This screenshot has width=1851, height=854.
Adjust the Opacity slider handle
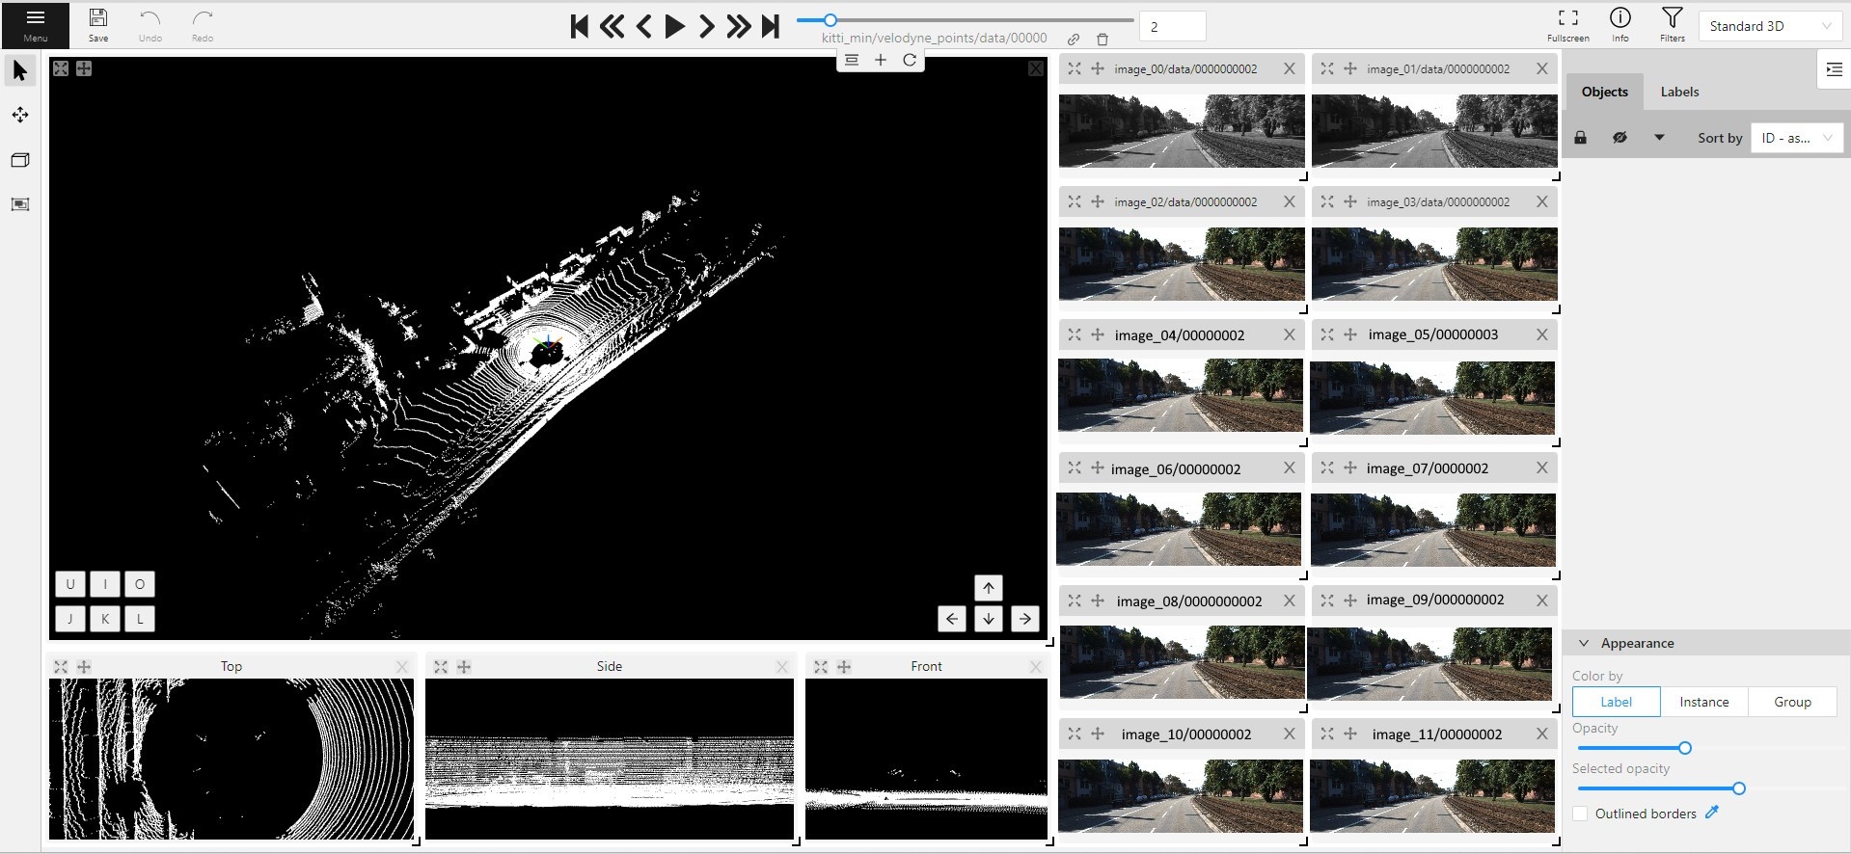coord(1684,748)
